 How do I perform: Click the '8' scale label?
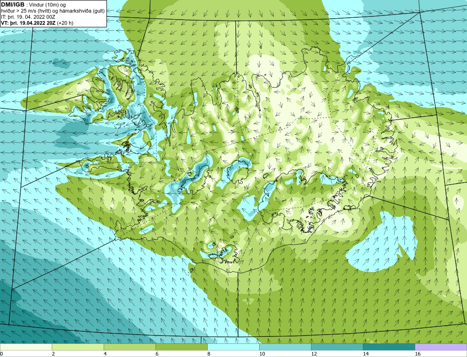(x=209, y=354)
